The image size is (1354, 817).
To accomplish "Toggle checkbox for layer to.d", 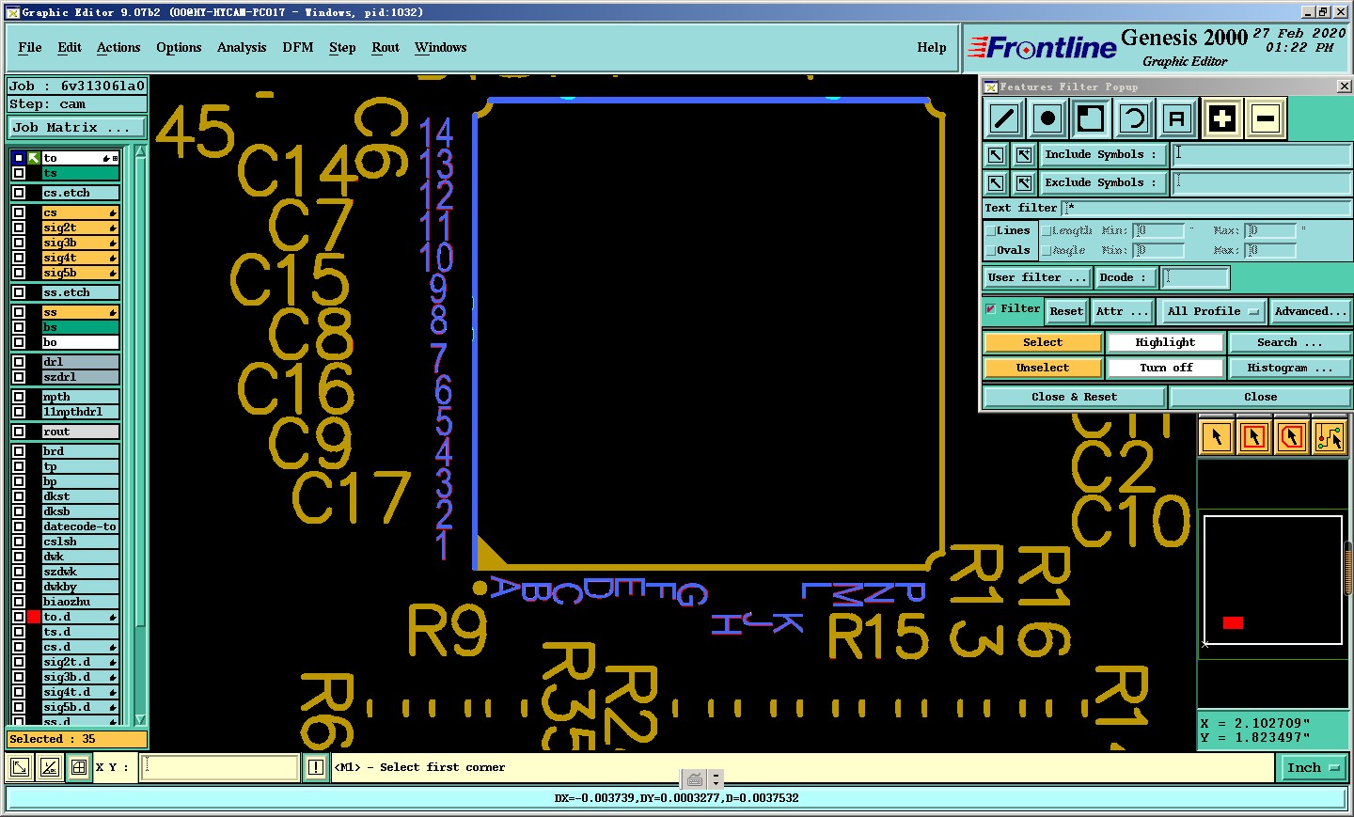I will [x=19, y=617].
